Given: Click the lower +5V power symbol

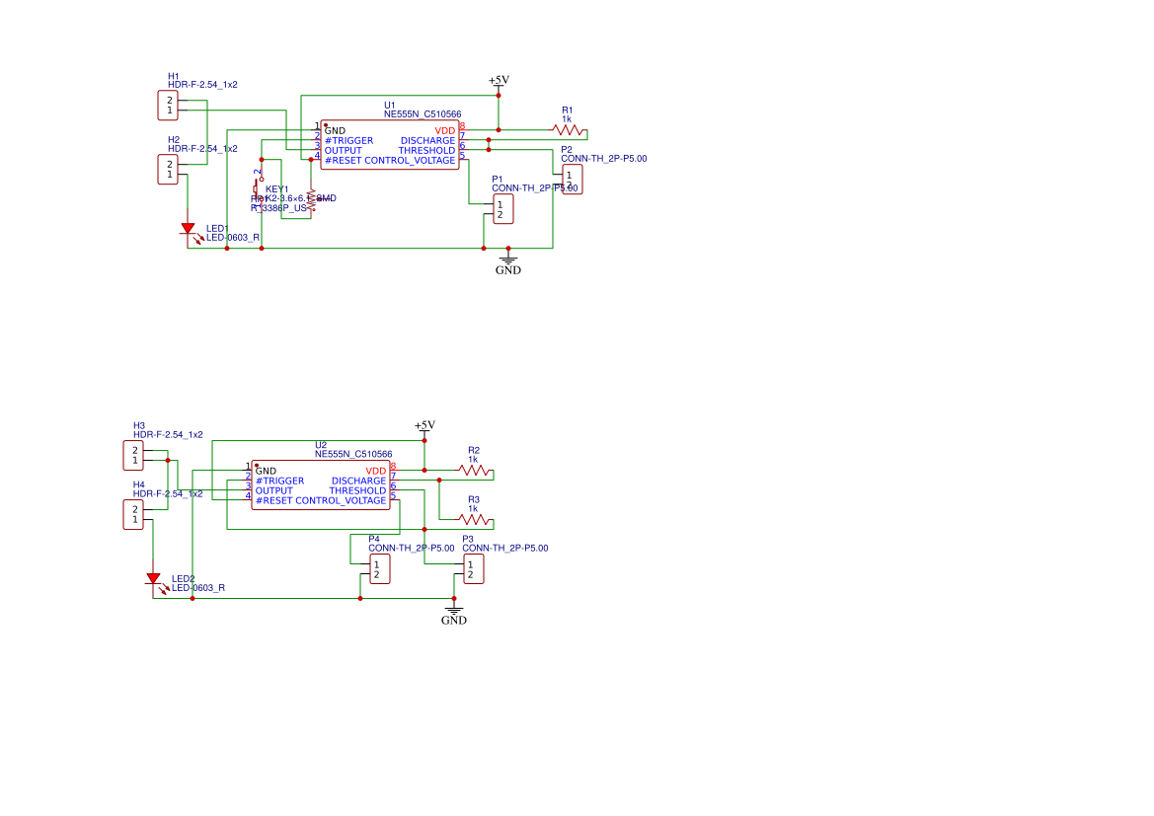Looking at the screenshot, I should coord(424,427).
